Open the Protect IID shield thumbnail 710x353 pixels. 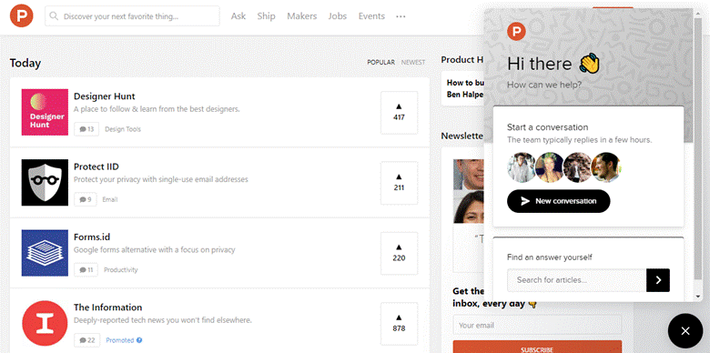pyautogui.click(x=45, y=182)
